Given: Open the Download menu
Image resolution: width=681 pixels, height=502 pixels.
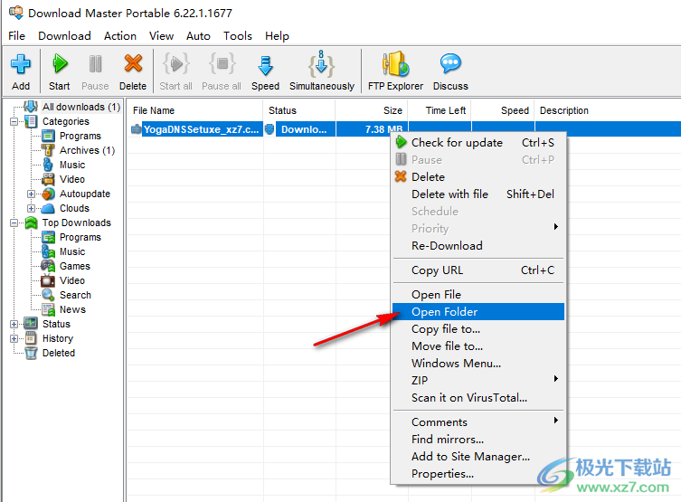Looking at the screenshot, I should pyautogui.click(x=64, y=36).
